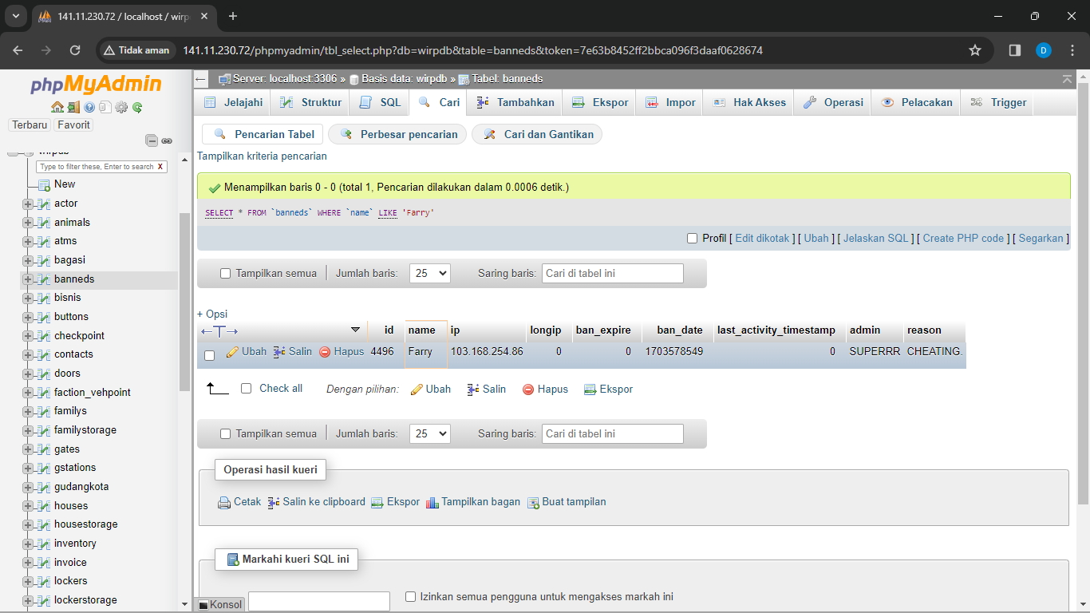This screenshot has width=1090, height=613.
Task: Click the log out door icon
Action: click(x=73, y=107)
